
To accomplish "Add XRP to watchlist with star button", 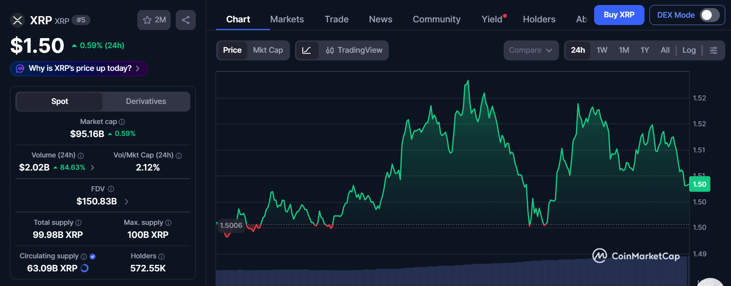I will (154, 20).
